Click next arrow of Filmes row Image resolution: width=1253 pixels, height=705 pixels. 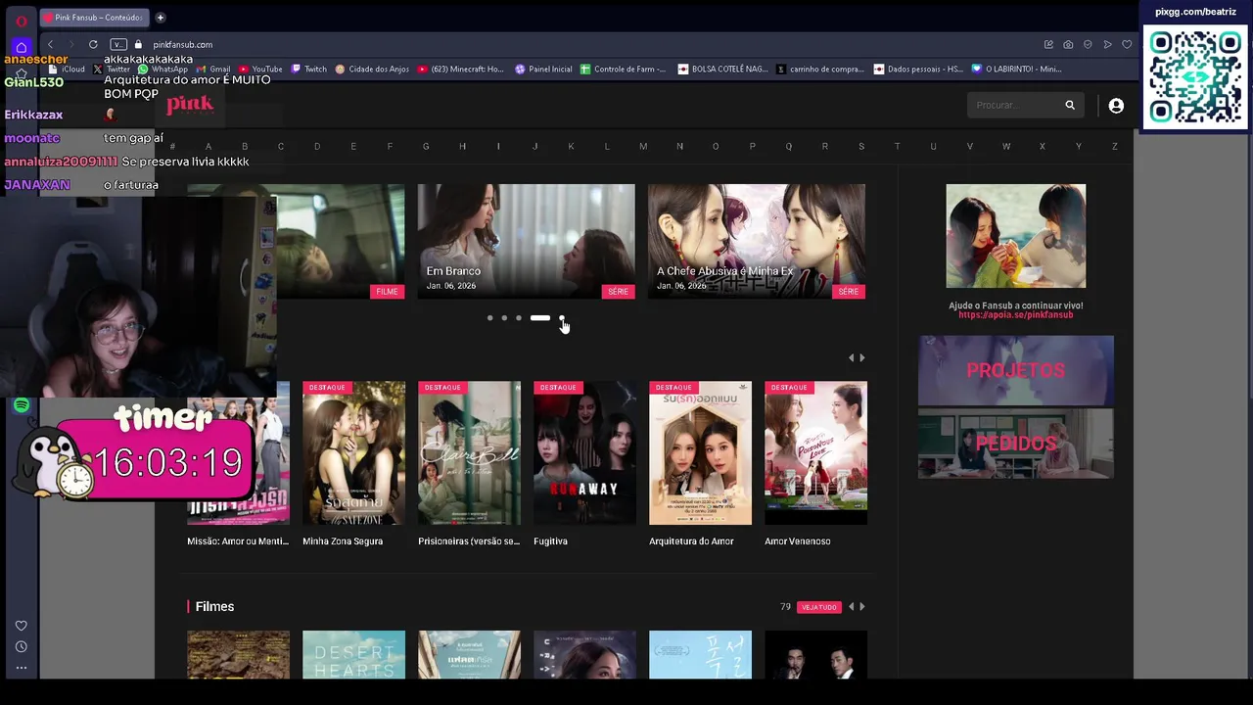pos(861,607)
